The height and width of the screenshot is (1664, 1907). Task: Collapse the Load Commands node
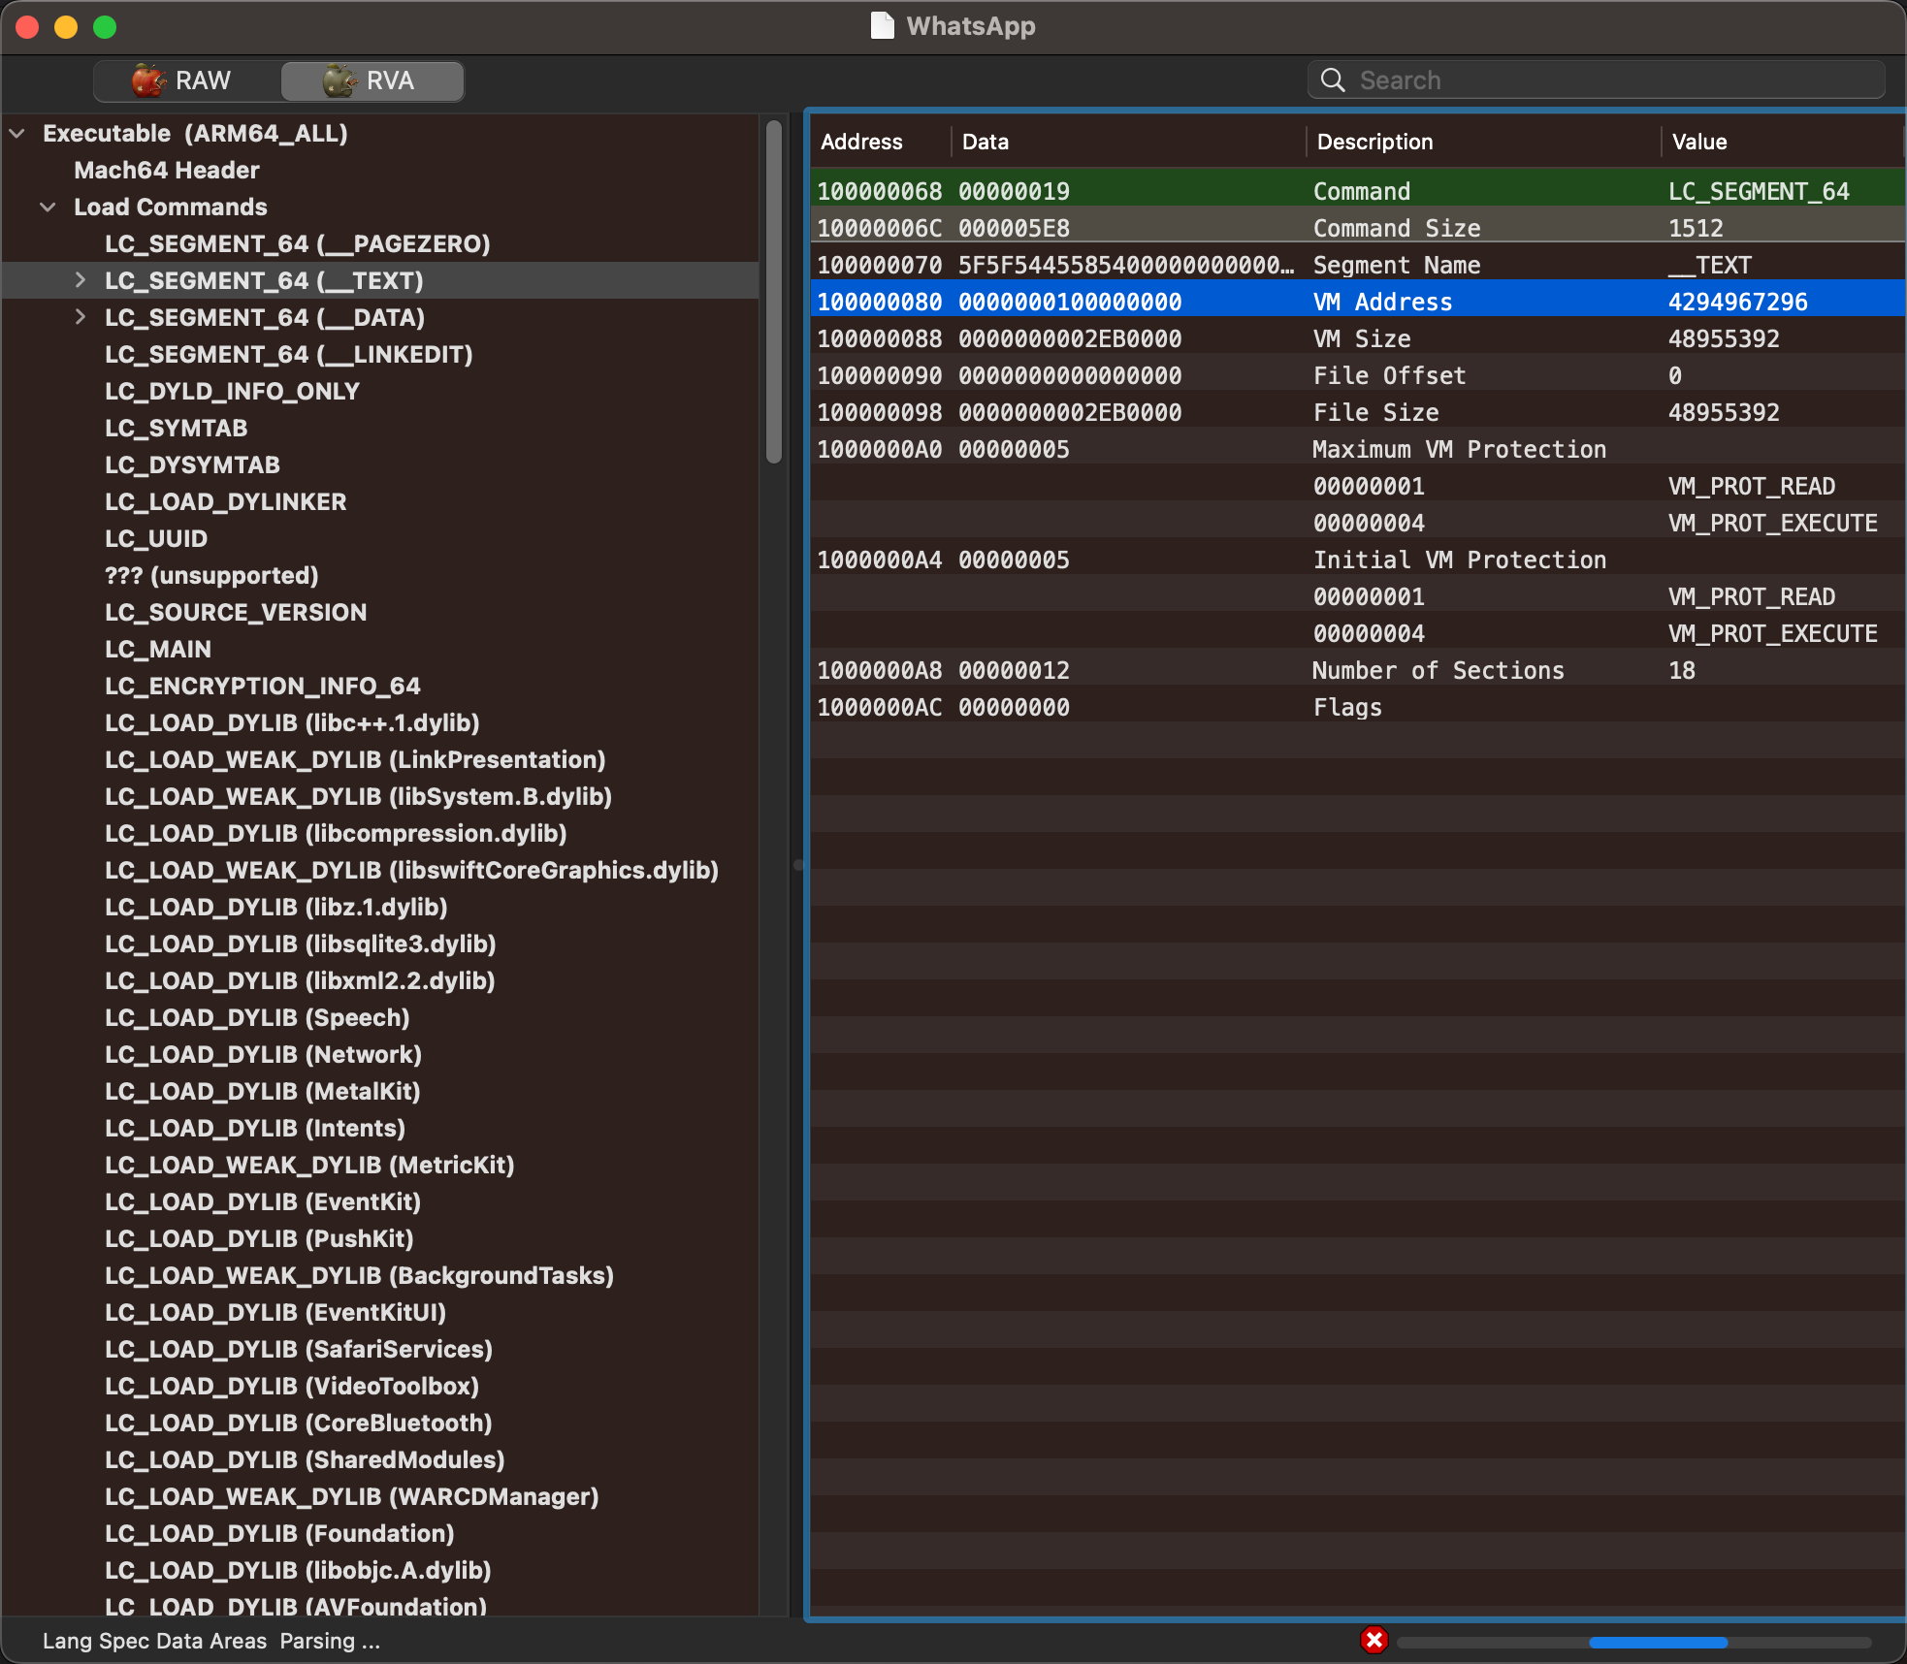48,207
